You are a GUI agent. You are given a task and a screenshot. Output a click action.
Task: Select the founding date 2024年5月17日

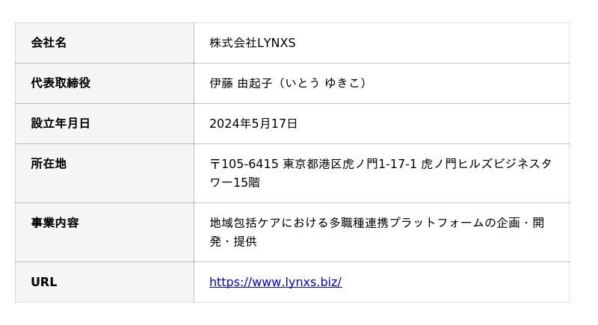[253, 123]
